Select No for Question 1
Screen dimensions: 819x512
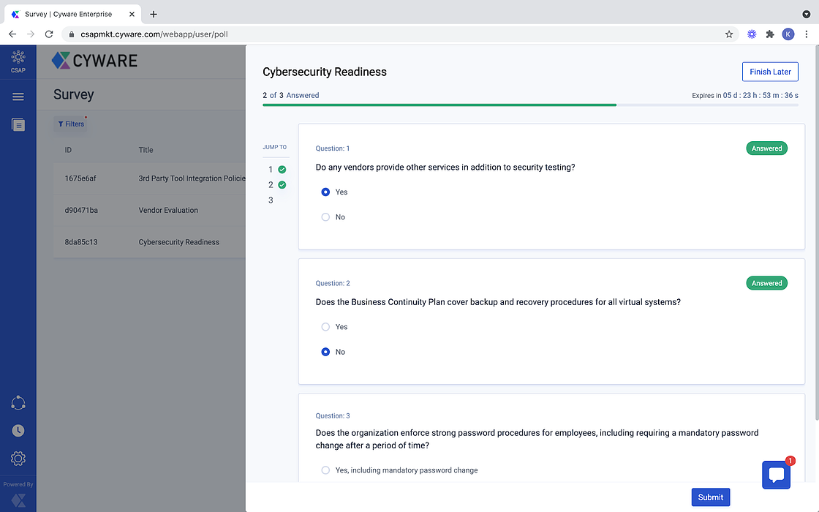point(326,217)
